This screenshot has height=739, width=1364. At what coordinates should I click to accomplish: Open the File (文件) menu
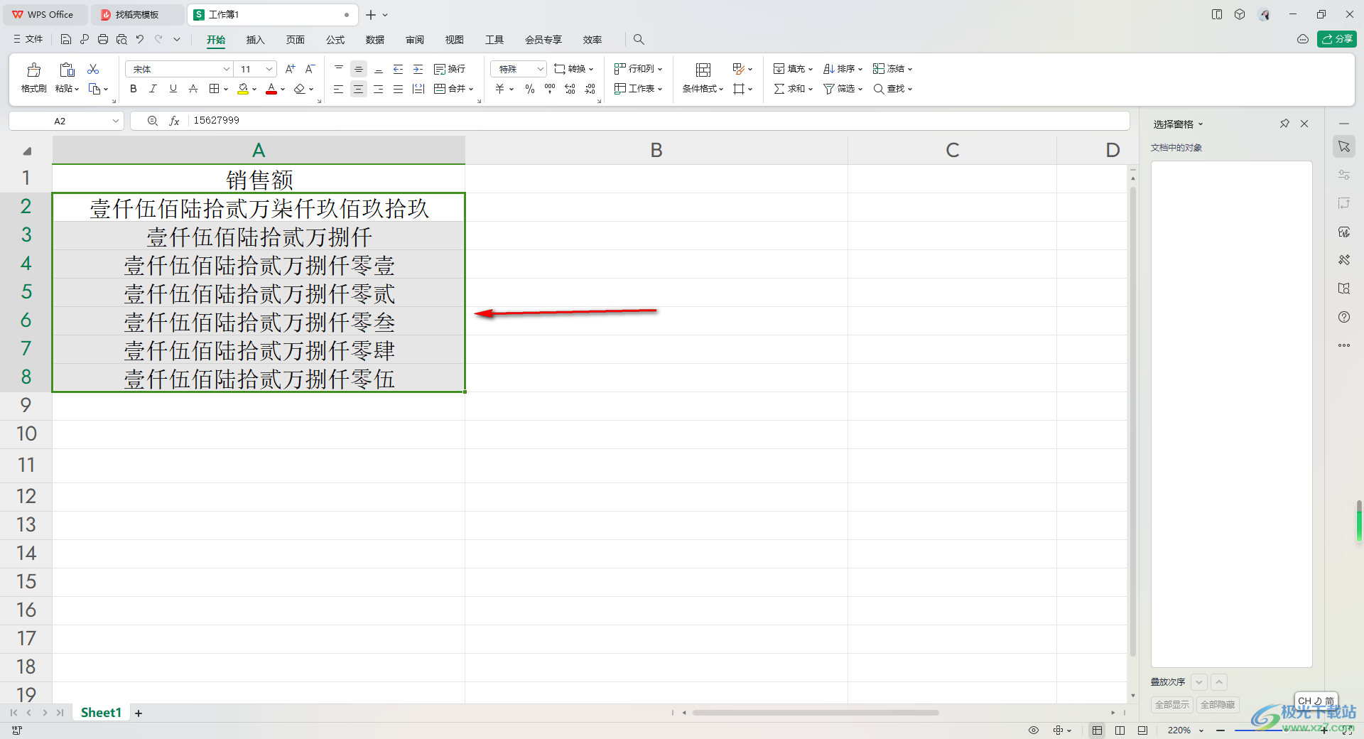click(x=28, y=39)
